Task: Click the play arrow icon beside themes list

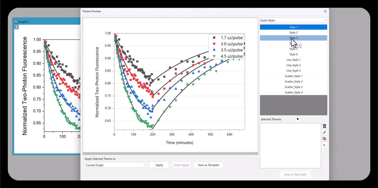Action: [325, 145]
